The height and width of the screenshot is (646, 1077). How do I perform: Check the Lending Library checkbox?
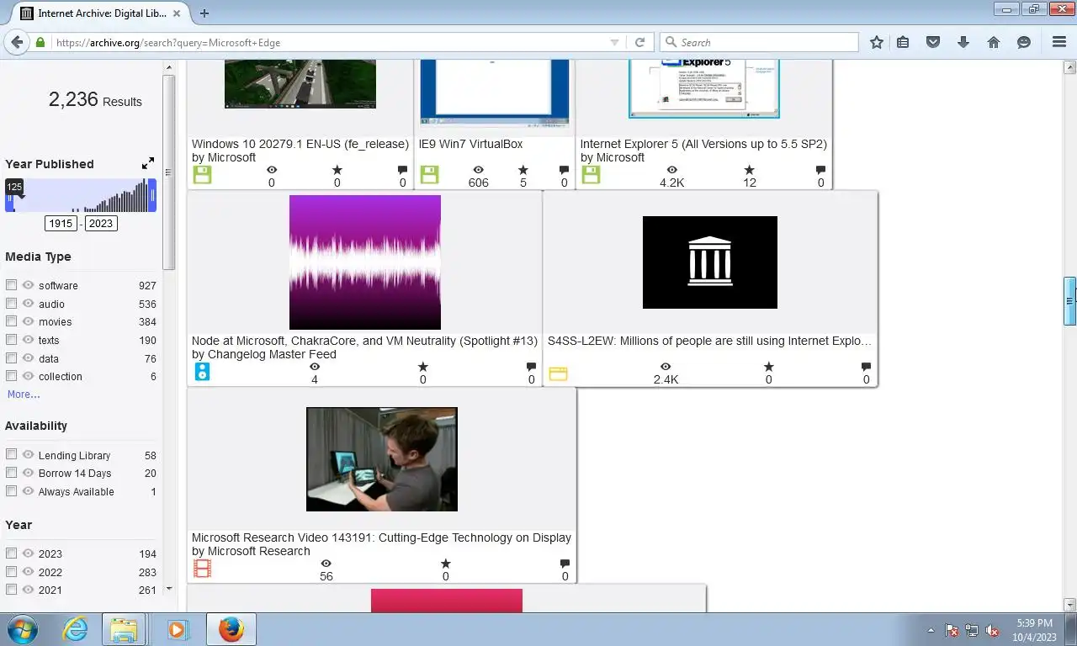pyautogui.click(x=11, y=454)
